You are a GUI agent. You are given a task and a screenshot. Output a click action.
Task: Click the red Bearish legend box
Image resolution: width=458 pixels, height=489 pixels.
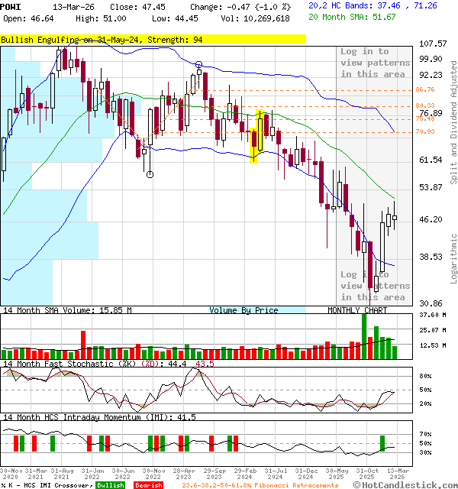click(x=147, y=485)
